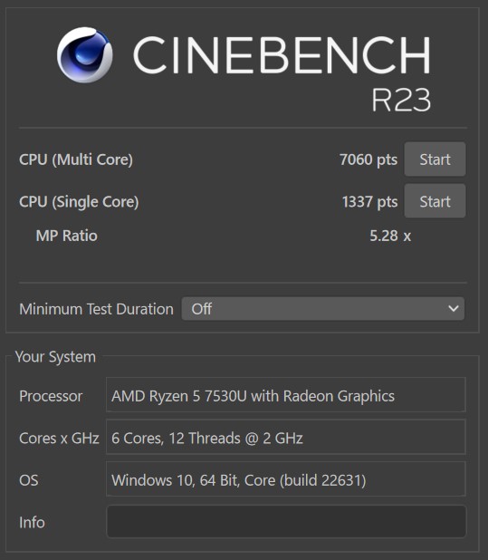Image resolution: width=488 pixels, height=560 pixels.
Task: Select the Processor name field
Action: [286, 395]
